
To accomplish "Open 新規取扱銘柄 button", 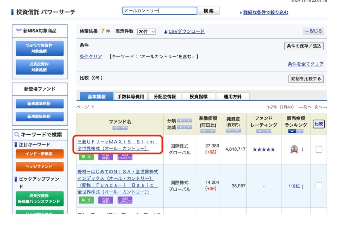I will point(40,116).
